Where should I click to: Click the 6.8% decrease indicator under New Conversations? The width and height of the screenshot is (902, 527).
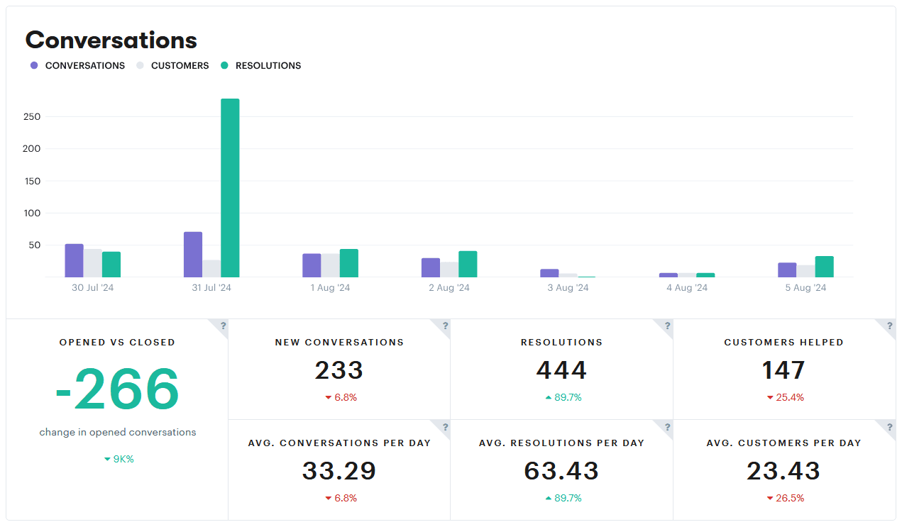(339, 397)
